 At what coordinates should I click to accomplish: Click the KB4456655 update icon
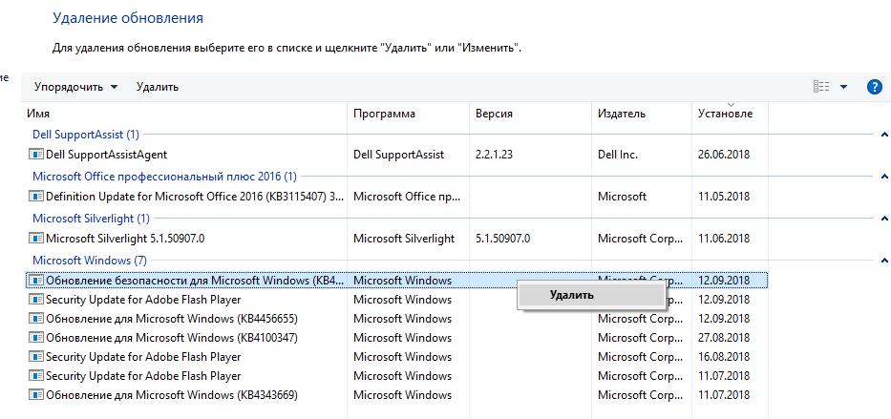coord(35,319)
